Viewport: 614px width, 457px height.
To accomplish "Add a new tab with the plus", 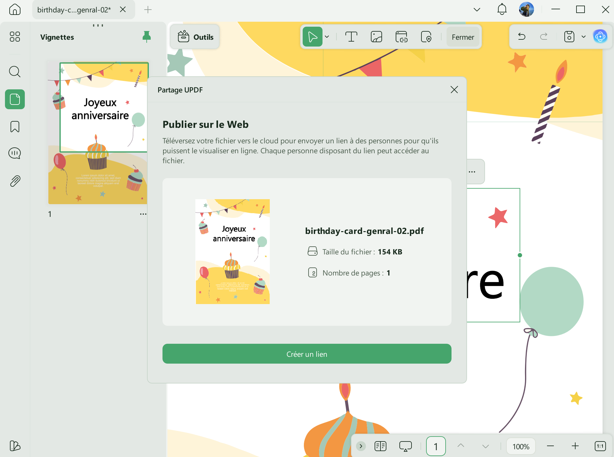I will click(x=148, y=10).
